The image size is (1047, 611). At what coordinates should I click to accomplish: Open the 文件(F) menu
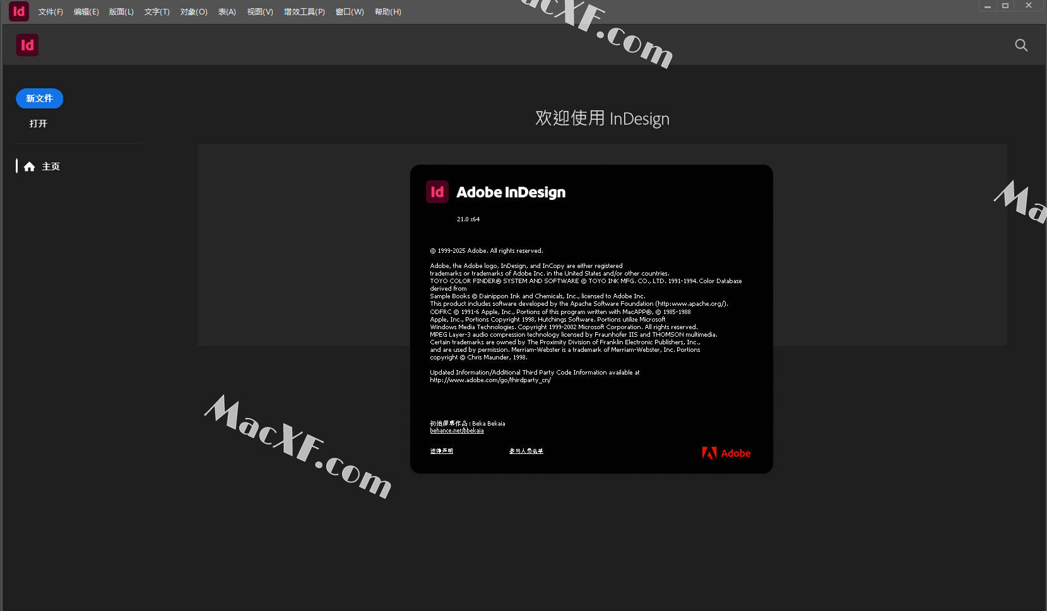50,12
